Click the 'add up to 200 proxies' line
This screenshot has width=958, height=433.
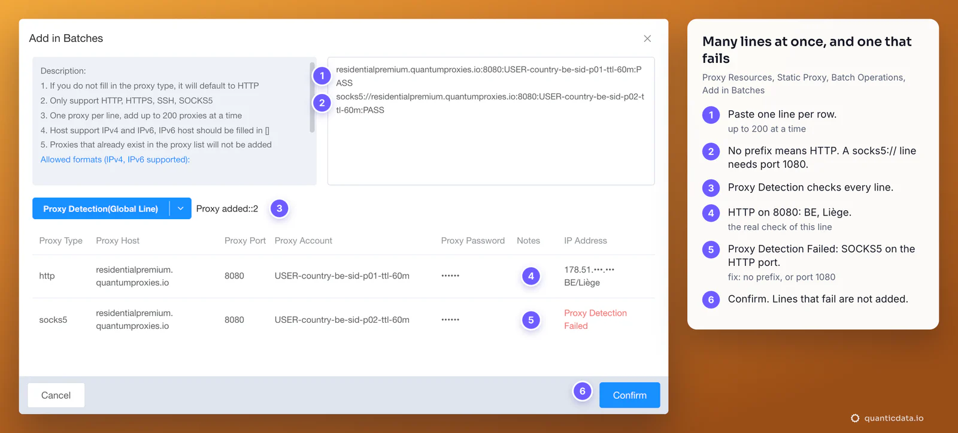[x=141, y=116]
